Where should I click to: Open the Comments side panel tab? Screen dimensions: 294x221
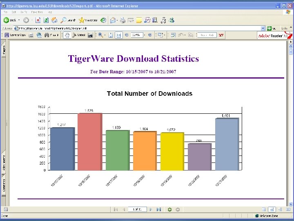click(4, 185)
